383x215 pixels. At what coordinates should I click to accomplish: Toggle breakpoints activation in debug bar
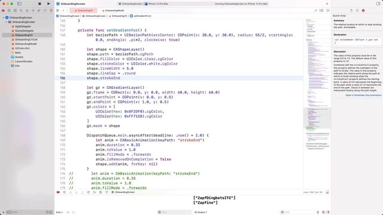(x=58, y=192)
